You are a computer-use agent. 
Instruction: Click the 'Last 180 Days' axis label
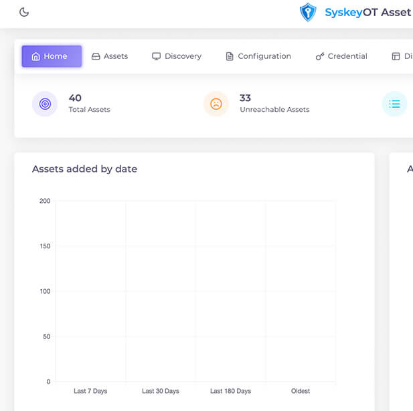(x=230, y=391)
